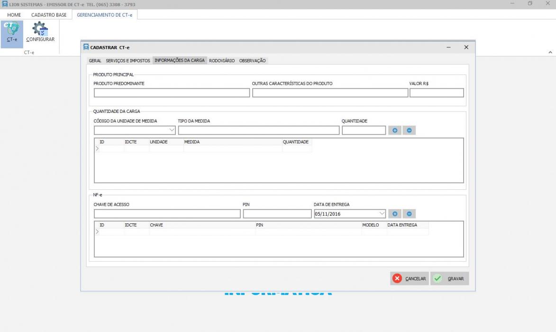Focus the PIN input field
The image size is (556, 332).
click(277, 213)
